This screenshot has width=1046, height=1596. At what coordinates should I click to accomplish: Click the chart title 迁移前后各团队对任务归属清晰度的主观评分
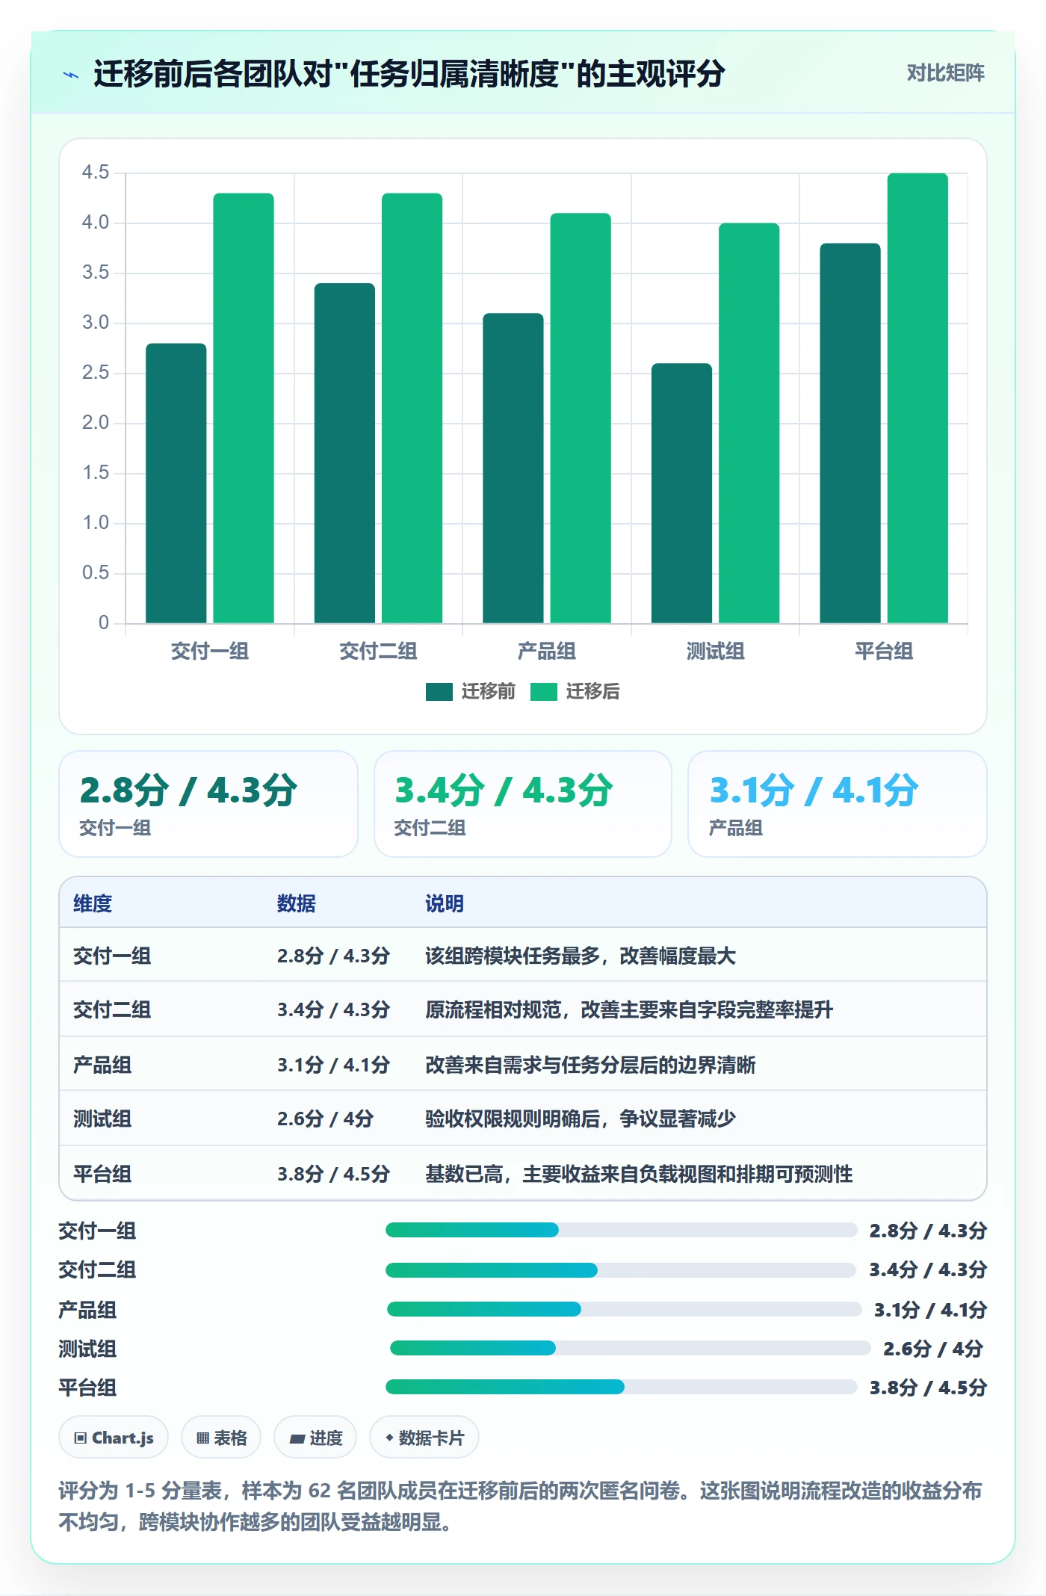tap(409, 74)
